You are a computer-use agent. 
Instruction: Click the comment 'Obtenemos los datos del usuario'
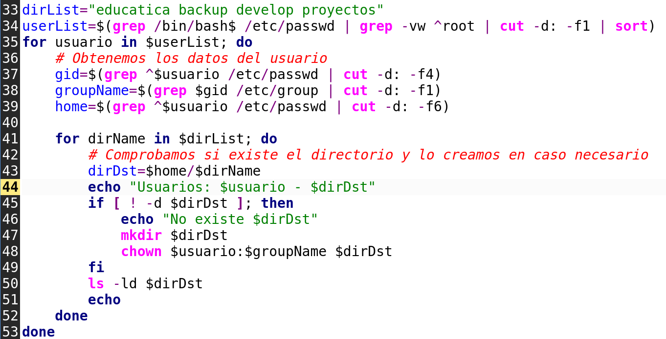point(191,58)
